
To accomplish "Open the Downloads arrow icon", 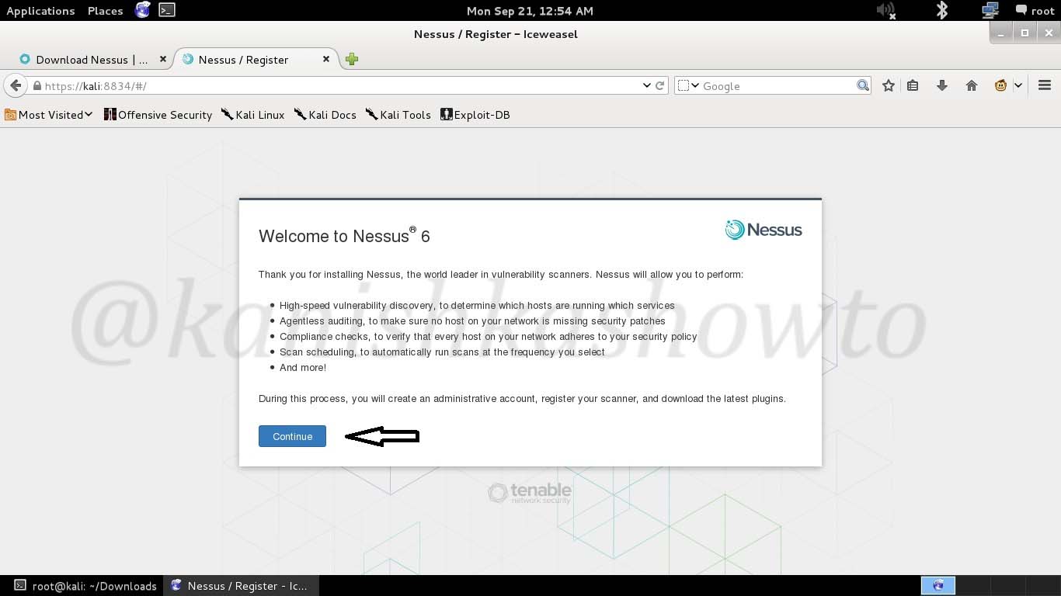I will [x=942, y=85].
